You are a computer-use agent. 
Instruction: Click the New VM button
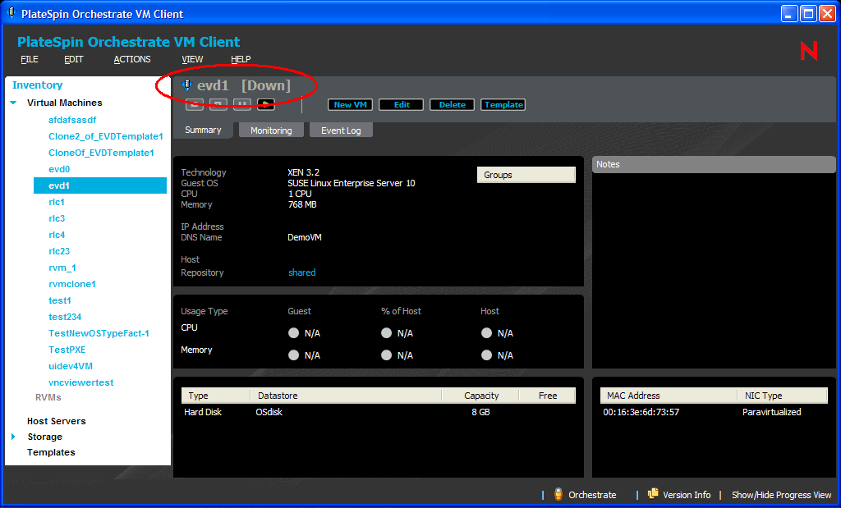click(x=350, y=104)
